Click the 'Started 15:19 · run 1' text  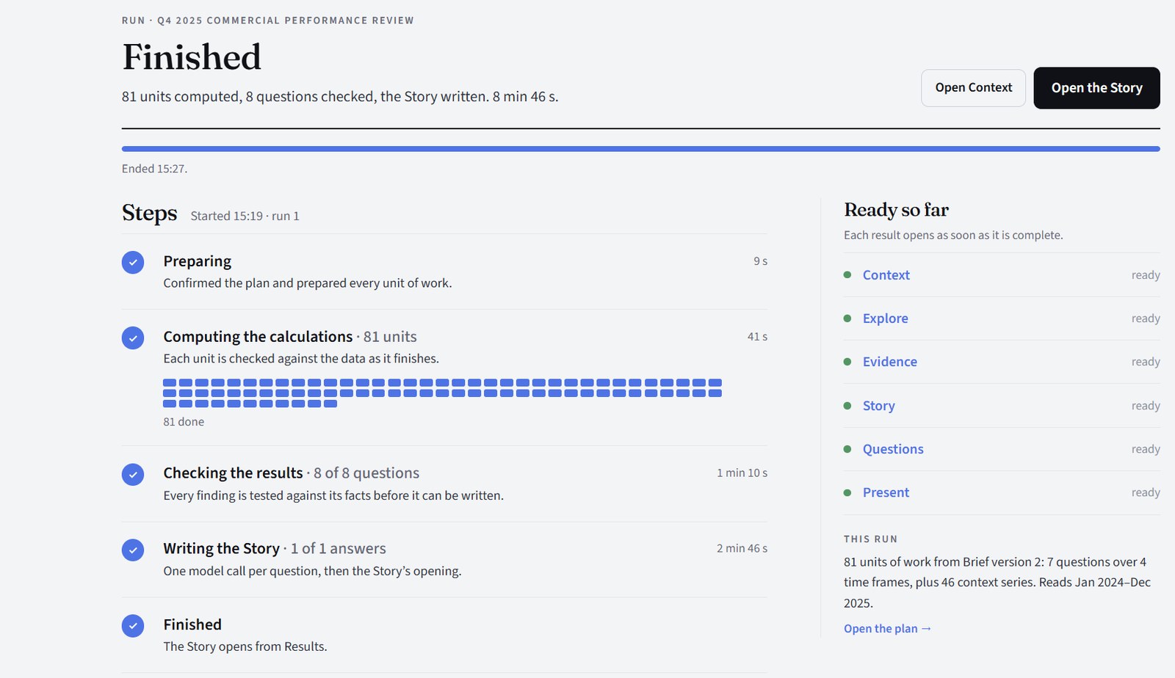[245, 216]
